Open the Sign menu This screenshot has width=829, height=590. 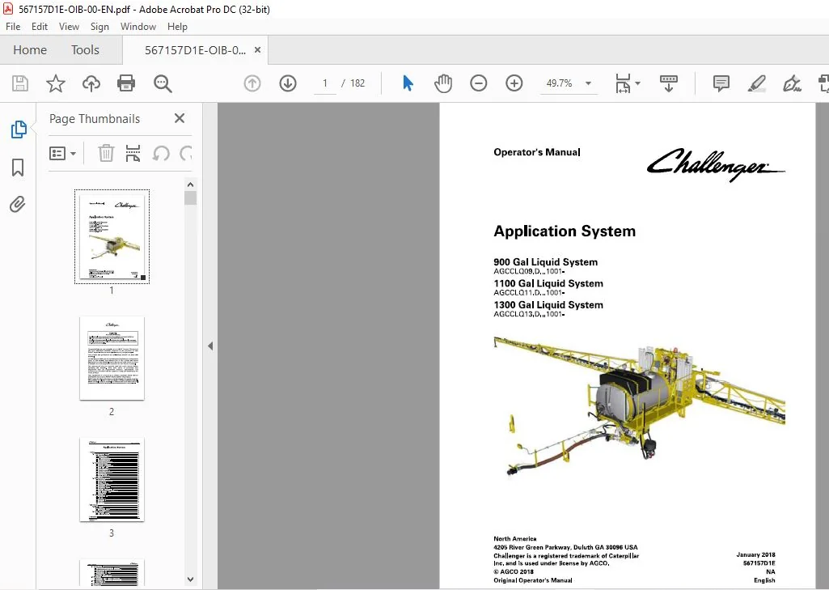click(99, 27)
